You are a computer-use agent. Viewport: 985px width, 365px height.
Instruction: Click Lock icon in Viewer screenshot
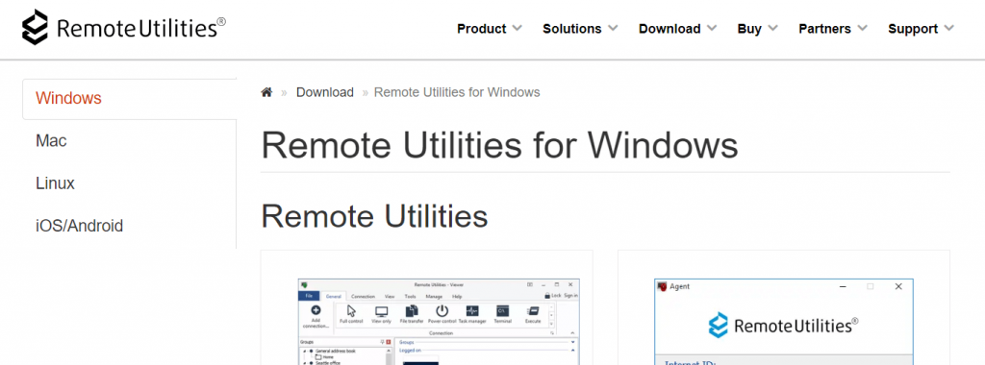(547, 296)
